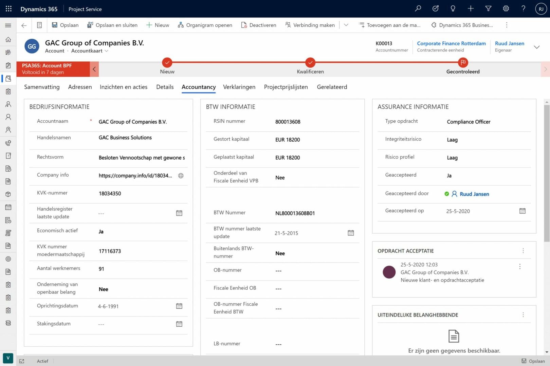Image resolution: width=550 pixels, height=366 pixels.
Task: Click the search magnifier icon
Action: click(418, 9)
